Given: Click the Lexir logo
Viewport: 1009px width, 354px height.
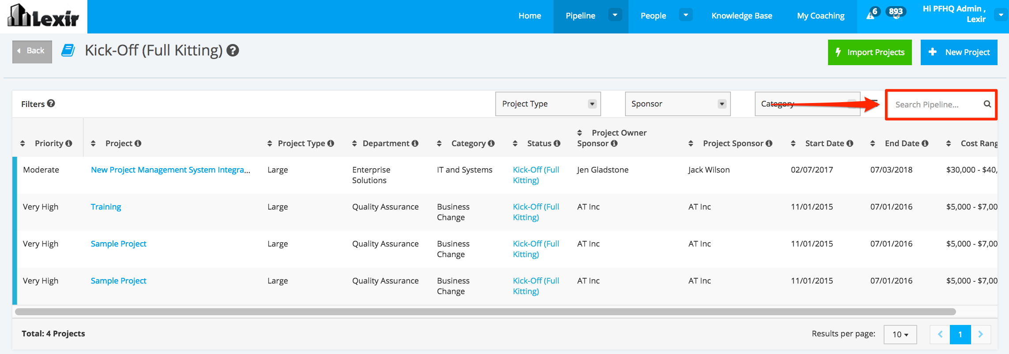Looking at the screenshot, I should coord(43,16).
